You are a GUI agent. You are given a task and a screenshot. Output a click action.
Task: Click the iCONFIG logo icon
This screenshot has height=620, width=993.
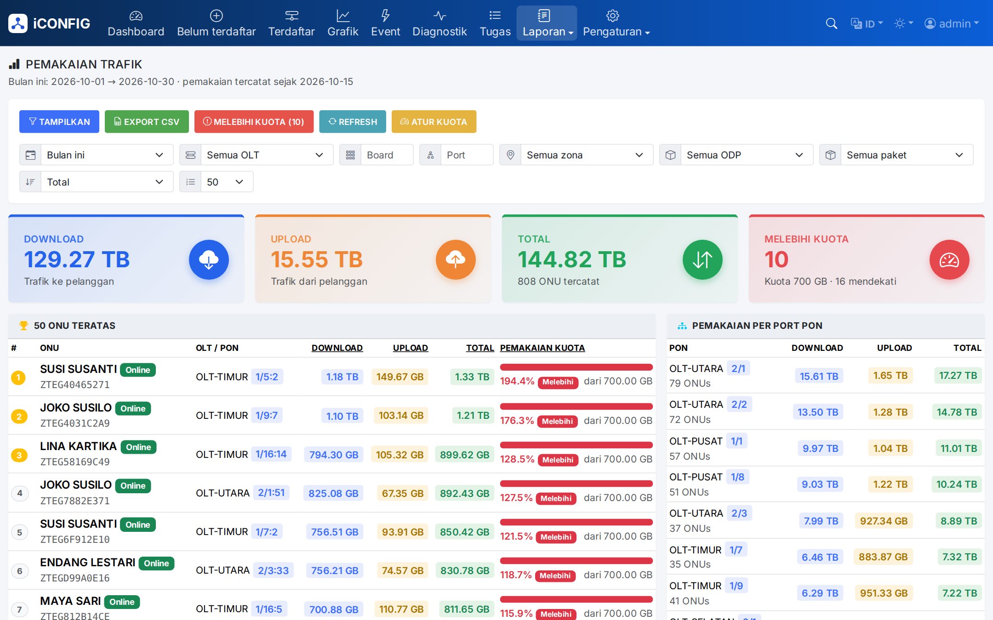click(x=18, y=23)
